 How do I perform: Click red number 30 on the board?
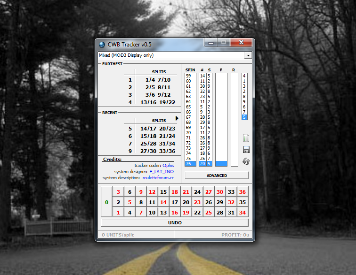[220, 192]
